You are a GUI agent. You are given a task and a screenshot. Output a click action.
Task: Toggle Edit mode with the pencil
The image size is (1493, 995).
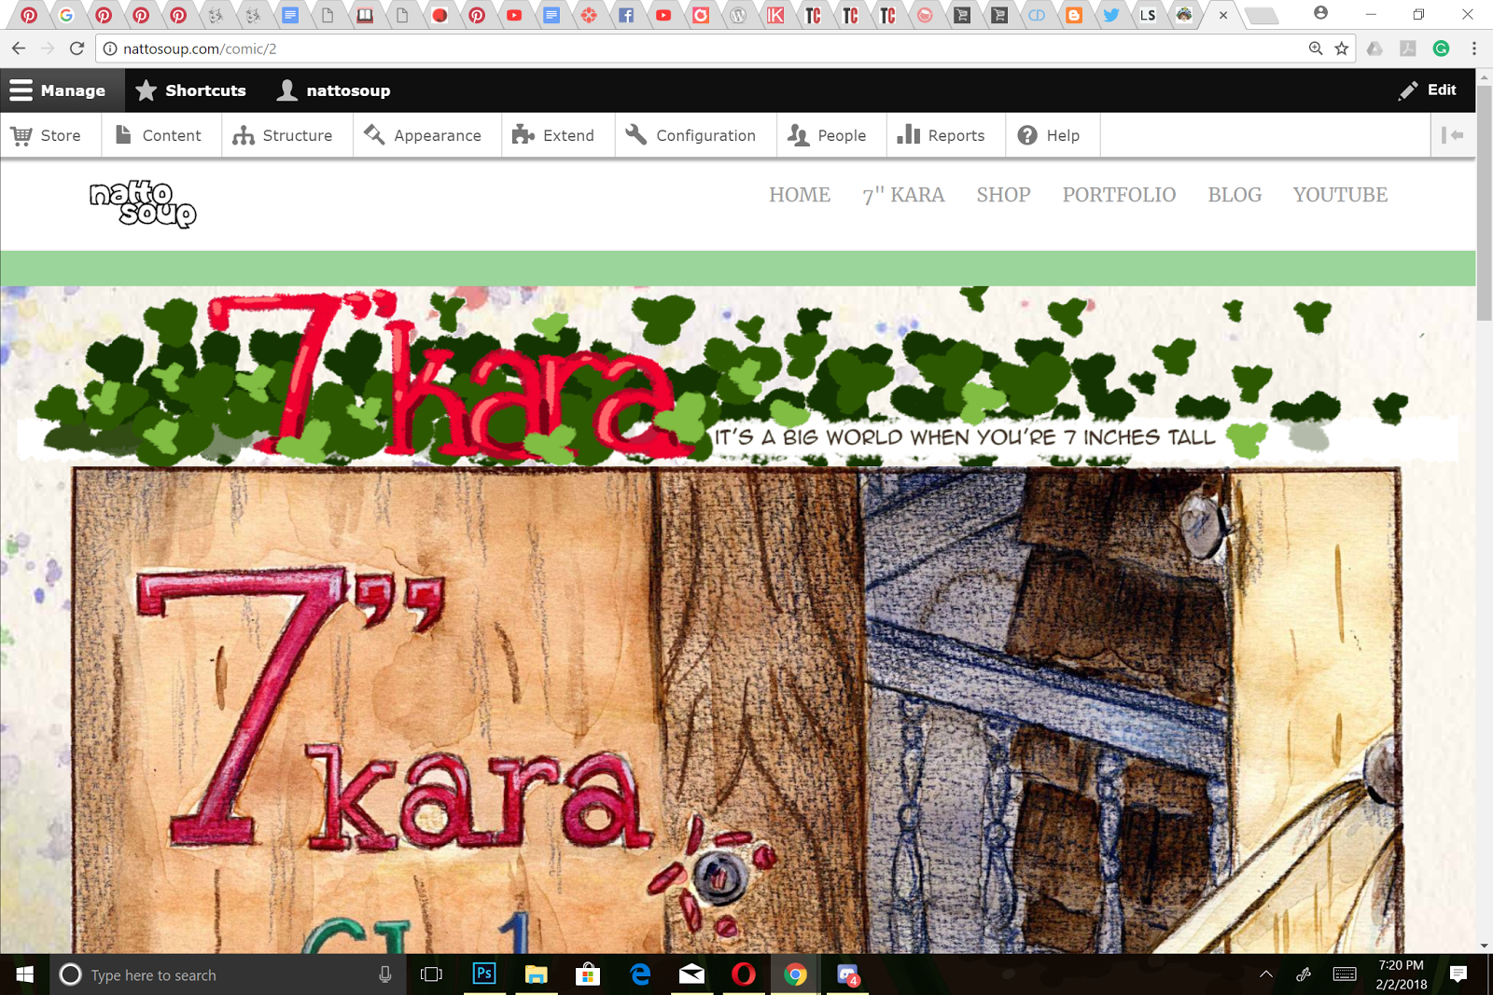(1428, 90)
